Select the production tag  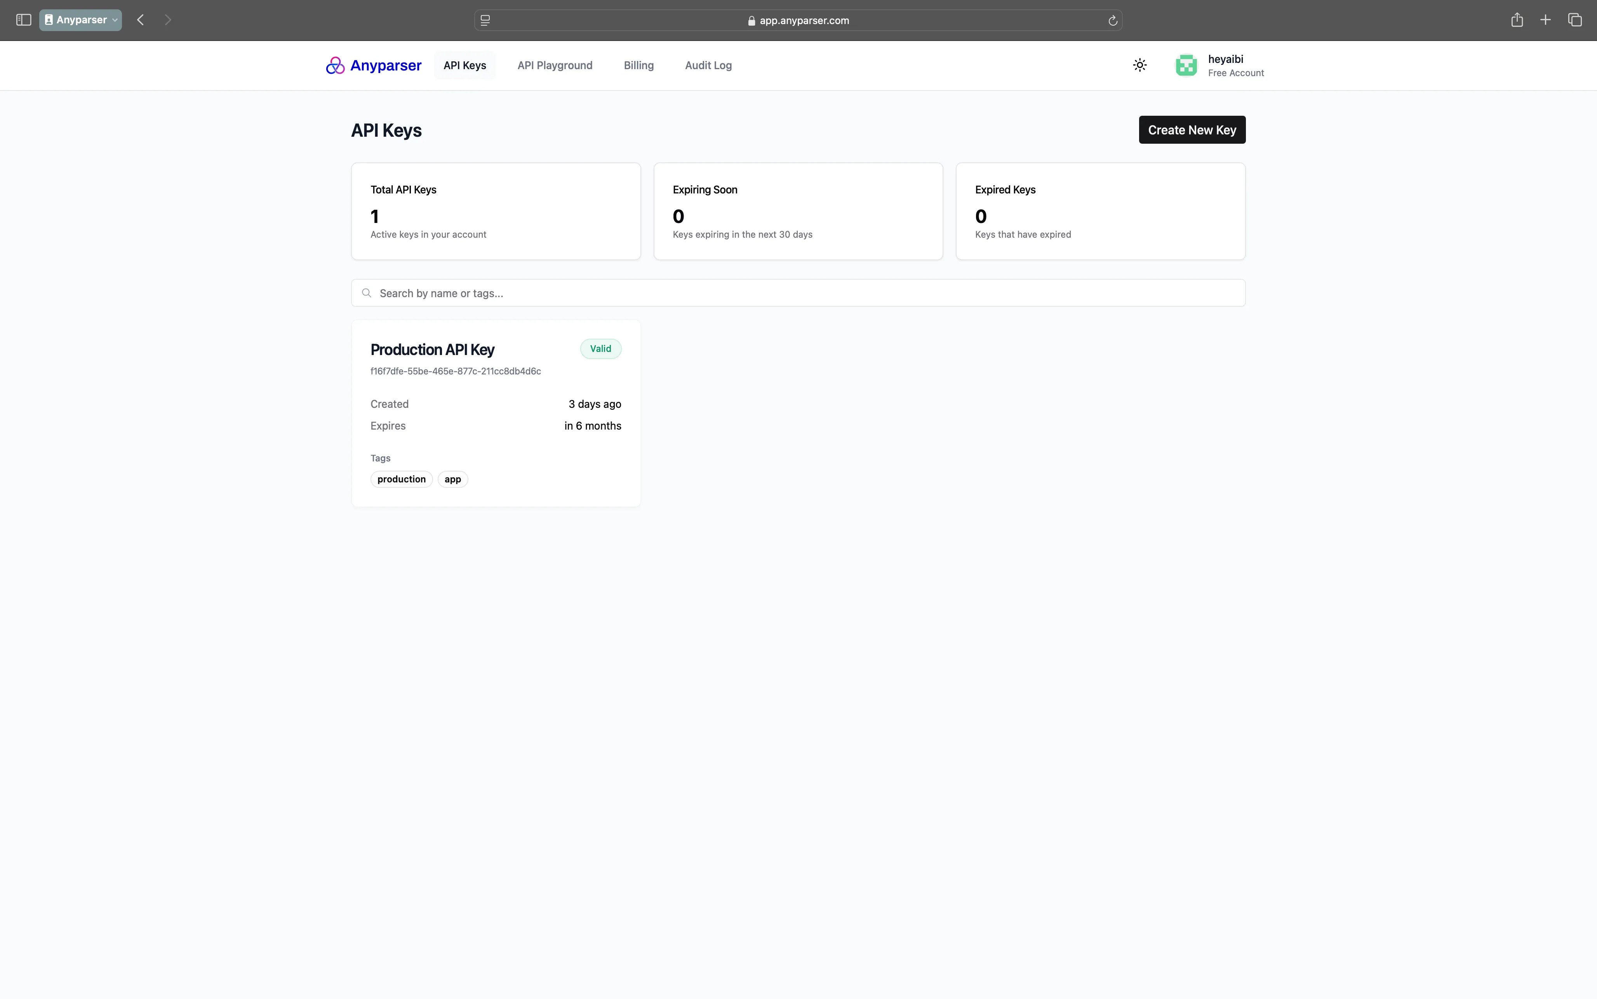point(401,479)
